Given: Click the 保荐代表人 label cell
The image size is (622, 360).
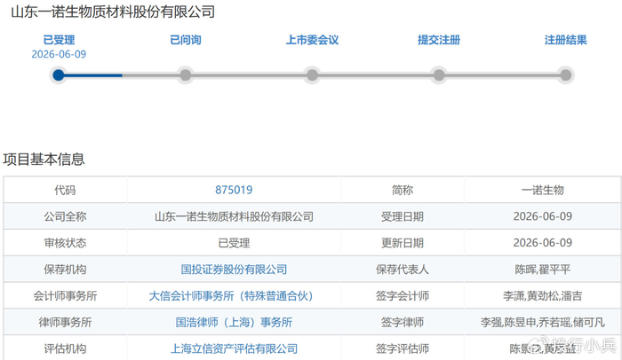Looking at the screenshot, I should tap(403, 270).
